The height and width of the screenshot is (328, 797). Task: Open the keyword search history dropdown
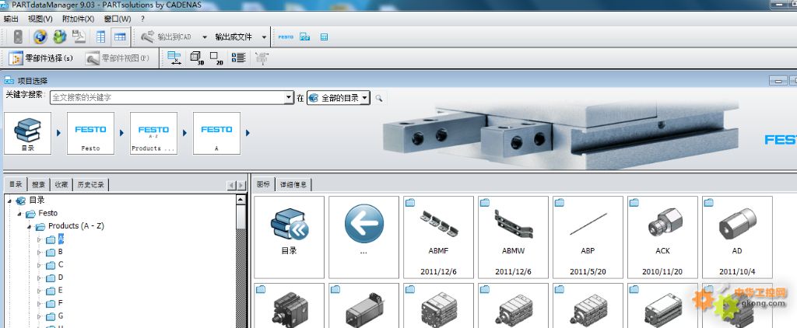click(x=290, y=97)
